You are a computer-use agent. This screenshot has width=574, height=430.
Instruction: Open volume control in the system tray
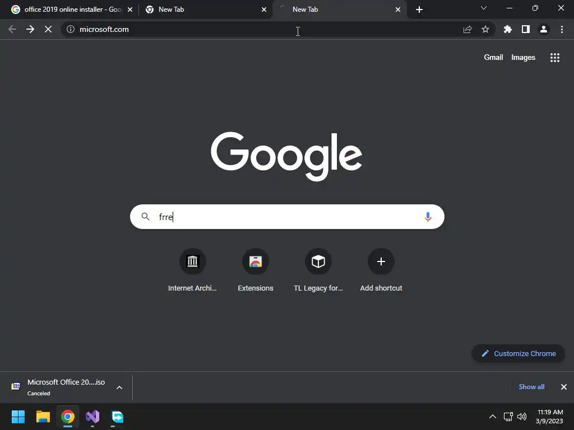[x=522, y=417]
